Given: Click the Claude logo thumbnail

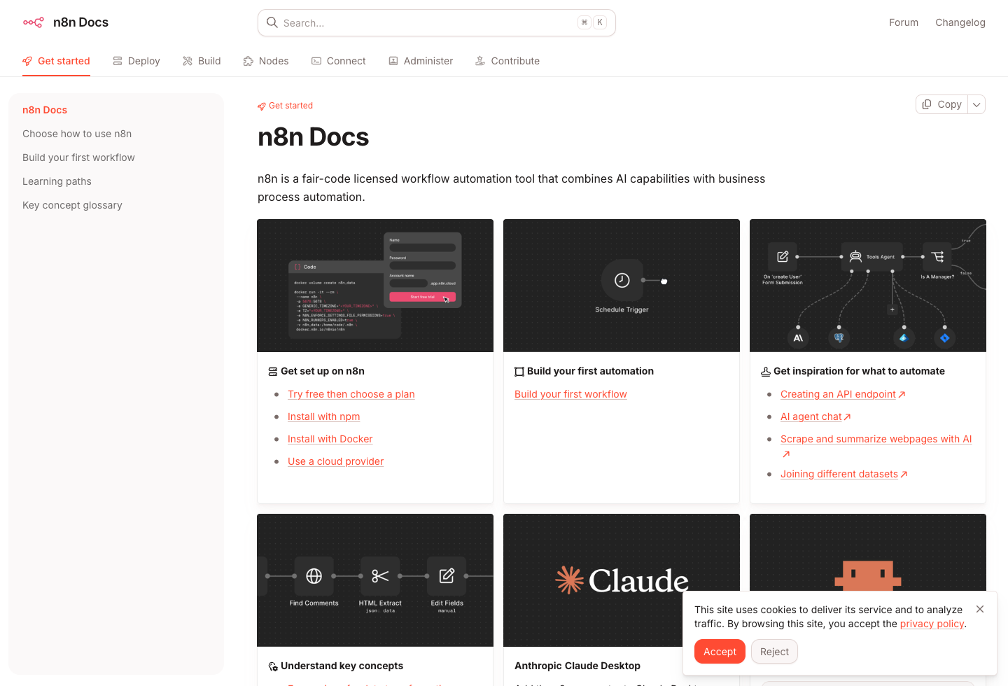Looking at the screenshot, I should tap(622, 580).
